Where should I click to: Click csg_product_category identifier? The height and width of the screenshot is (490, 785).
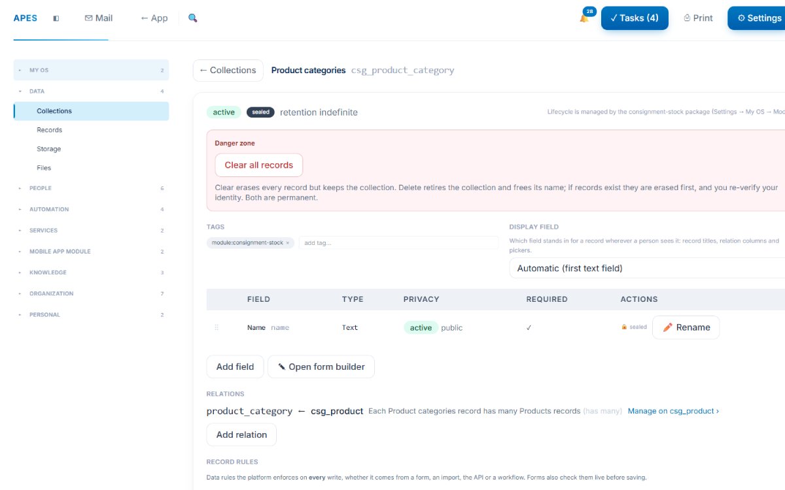(x=402, y=71)
